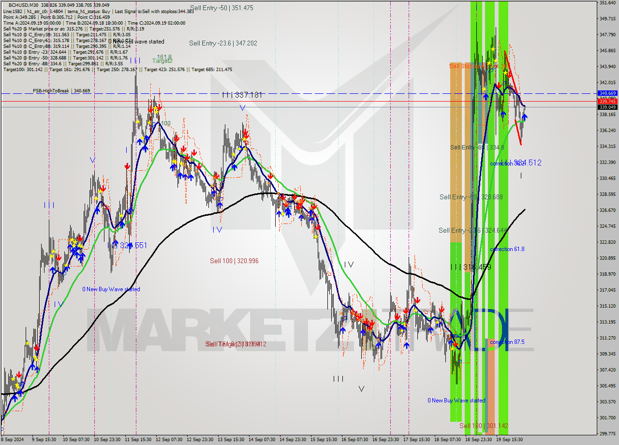
Task: Click the black 339.049 current price tag
Action: (x=607, y=107)
